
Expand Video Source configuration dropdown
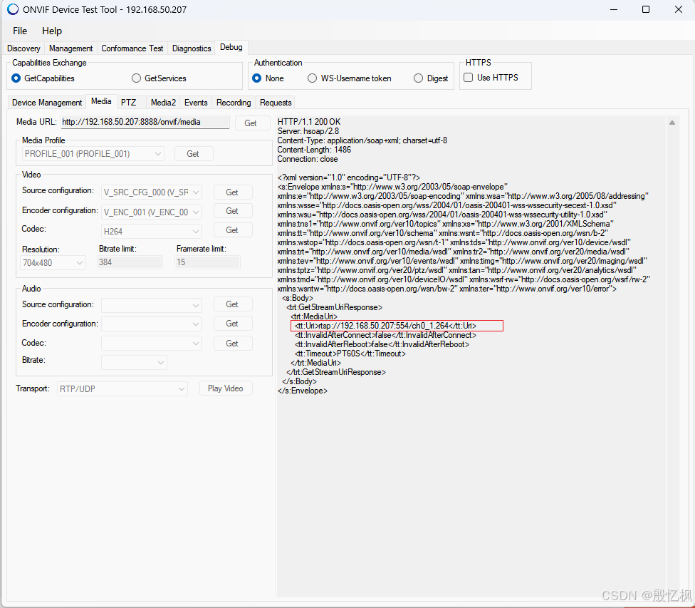pos(151,192)
